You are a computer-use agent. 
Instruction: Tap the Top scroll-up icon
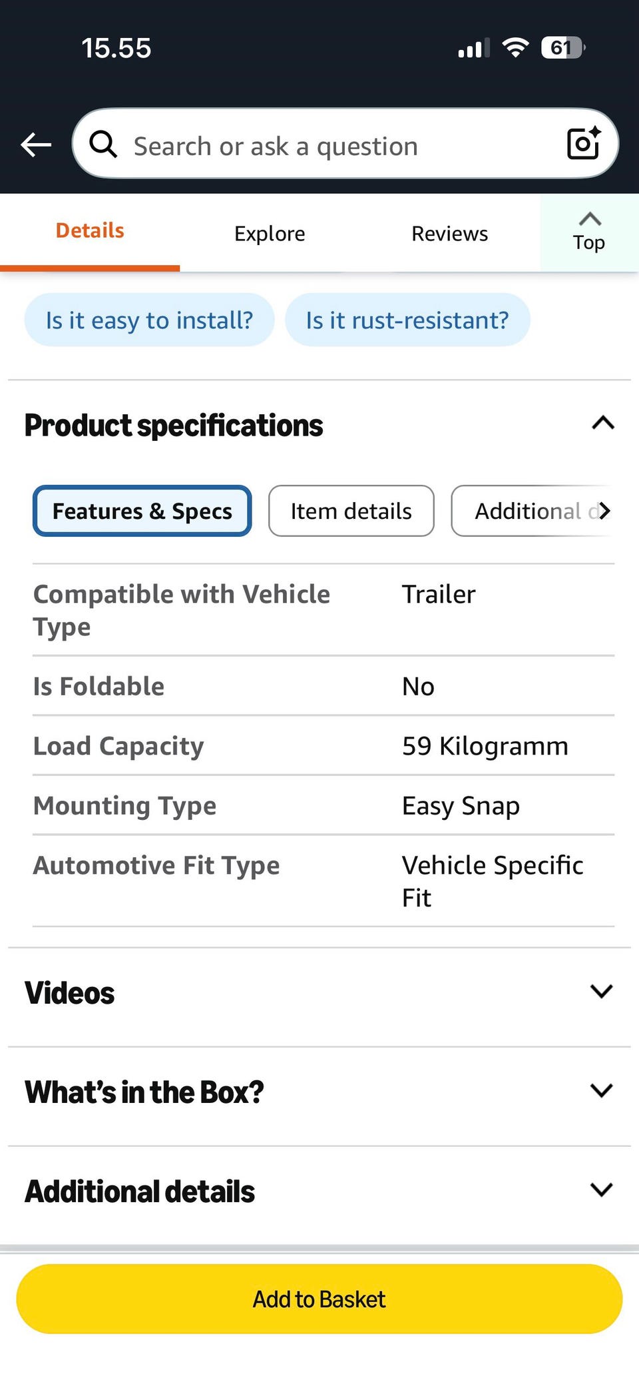point(589,232)
